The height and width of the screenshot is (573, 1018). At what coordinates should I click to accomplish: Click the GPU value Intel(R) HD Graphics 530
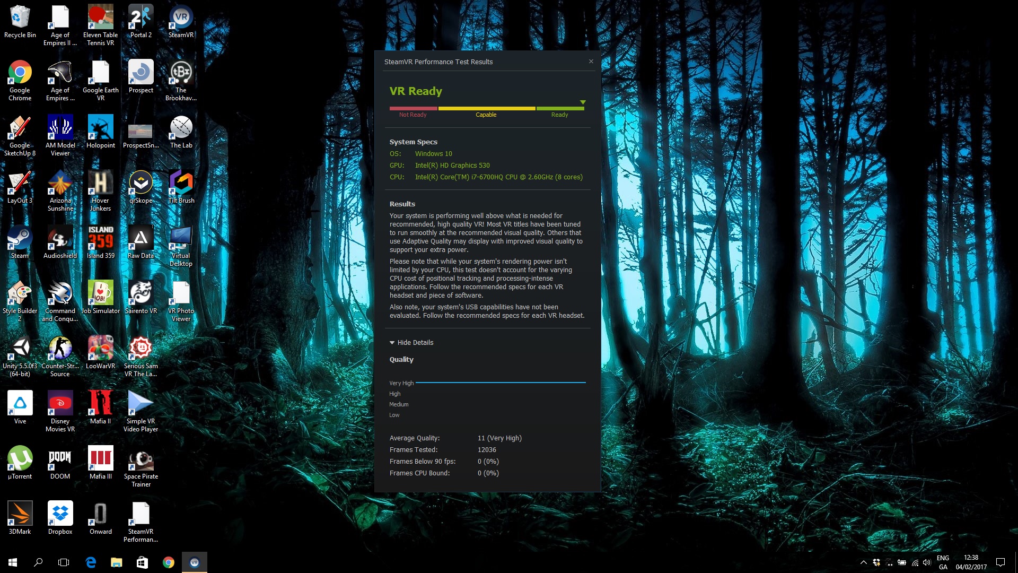click(452, 166)
